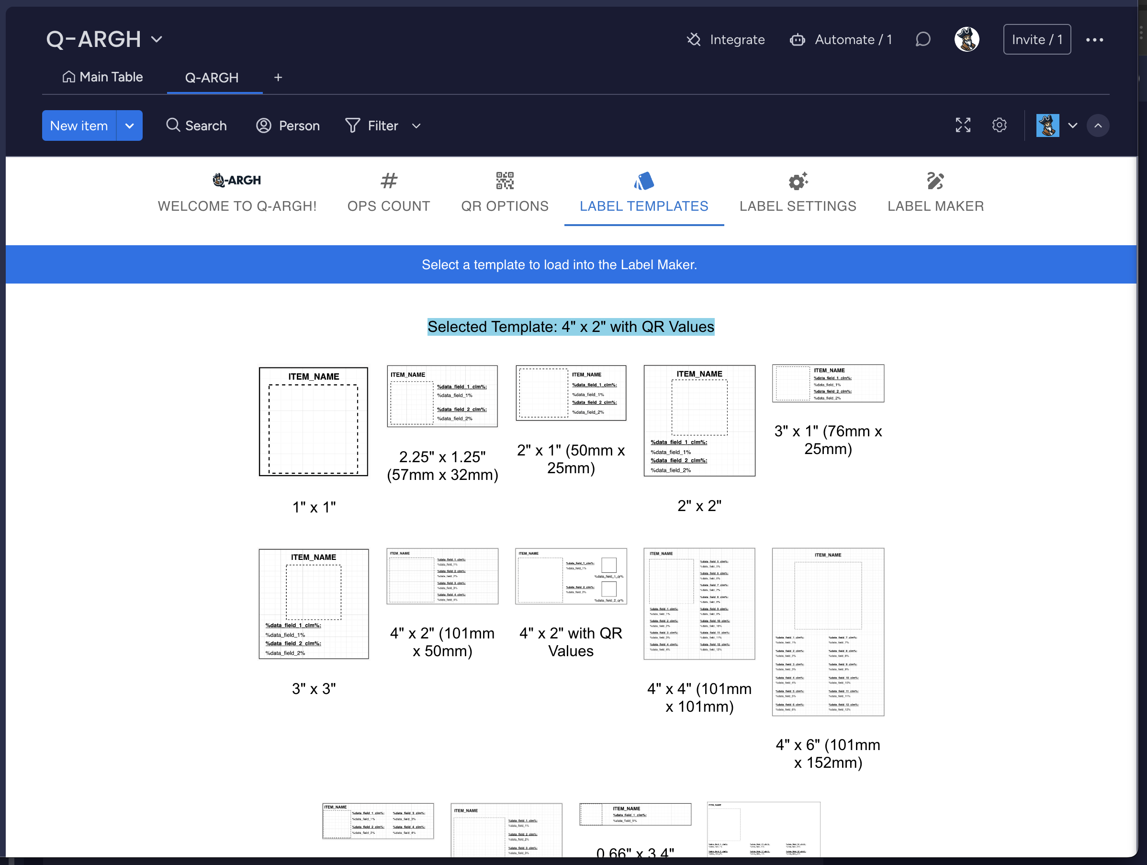
Task: Select the 4" x 6" (101mm x 152mm) template
Action: click(828, 631)
